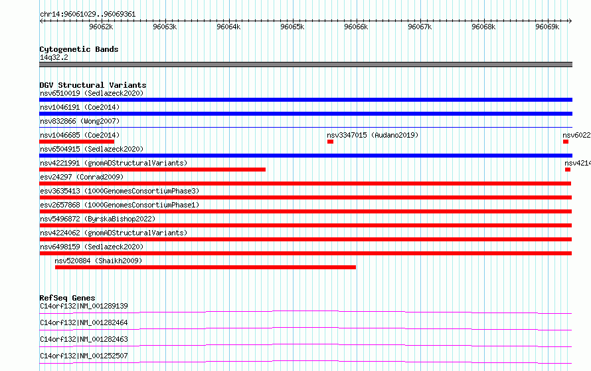Click esv3635413 1000GenomesConsortiumPhase3 red bar
This screenshot has height=371, width=591.
[x=305, y=197]
